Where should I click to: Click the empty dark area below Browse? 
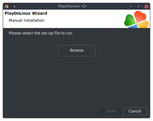tap(77, 80)
